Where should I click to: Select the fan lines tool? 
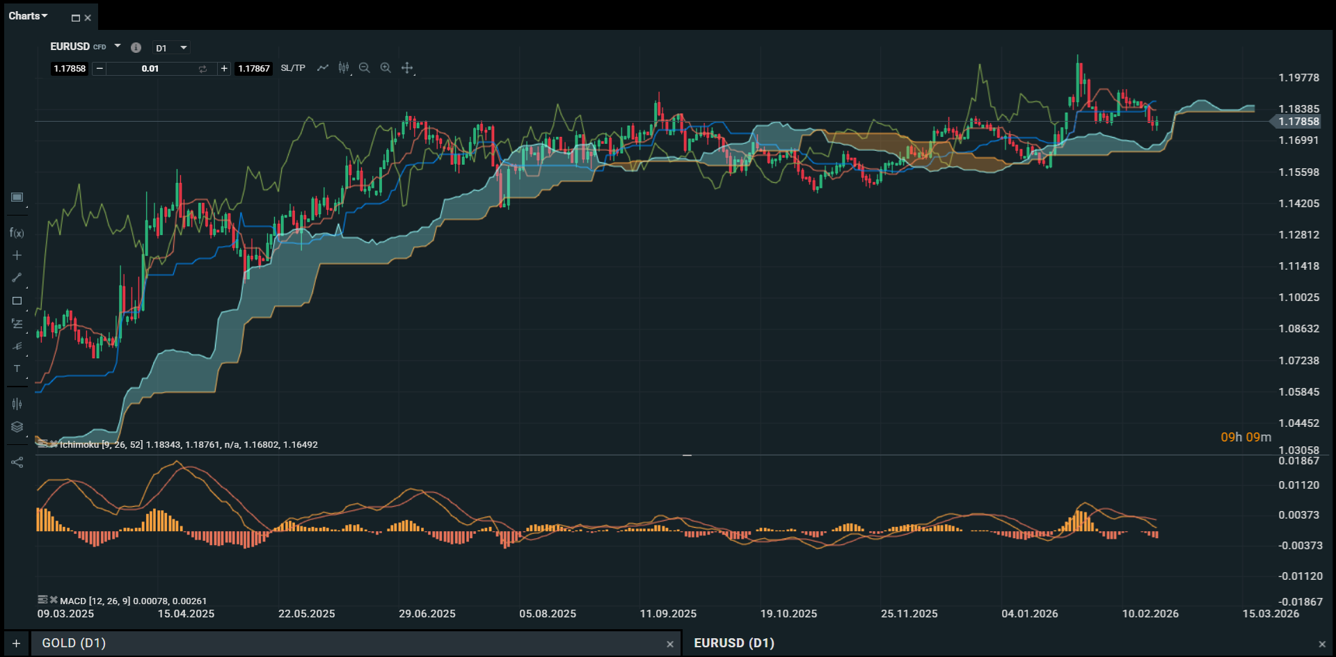coord(17,346)
